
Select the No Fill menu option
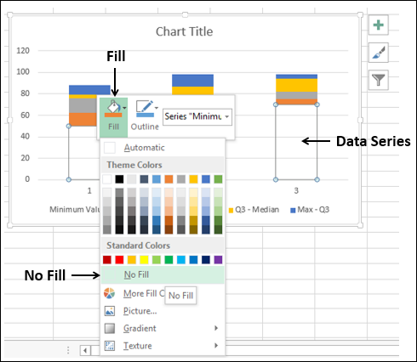tap(163, 274)
